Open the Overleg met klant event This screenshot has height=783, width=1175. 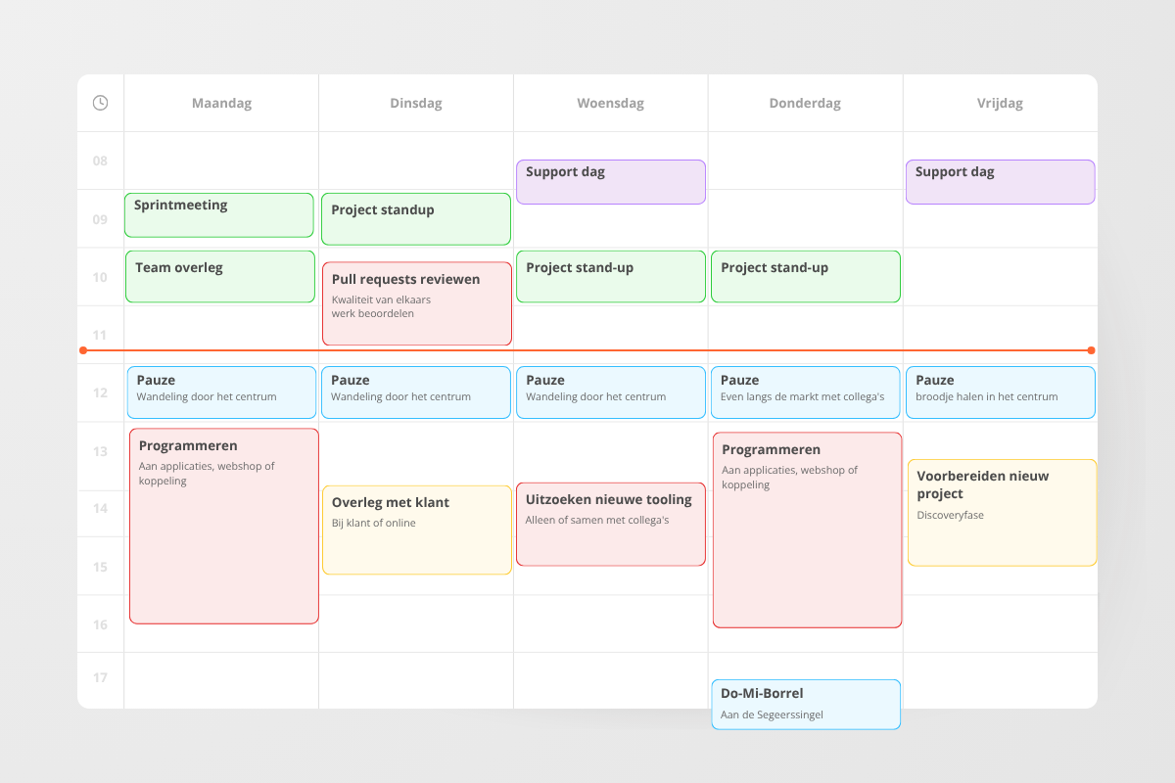click(x=417, y=530)
